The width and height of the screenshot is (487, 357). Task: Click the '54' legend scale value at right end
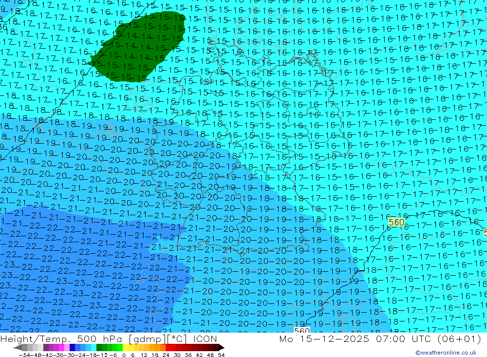point(221,355)
